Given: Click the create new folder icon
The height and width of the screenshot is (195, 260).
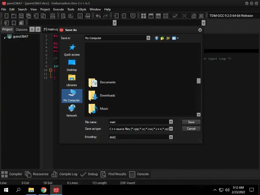Looking at the screenshot, I should tap(168, 38).
